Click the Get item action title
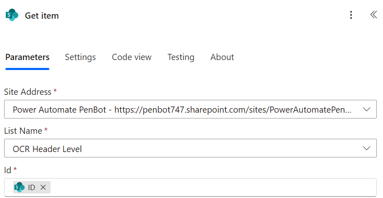 coord(42,16)
